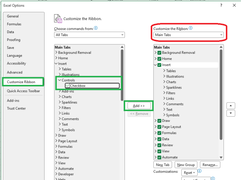The width and height of the screenshot is (241, 180).
Task: Click the Add >> button
Action: (x=139, y=106)
